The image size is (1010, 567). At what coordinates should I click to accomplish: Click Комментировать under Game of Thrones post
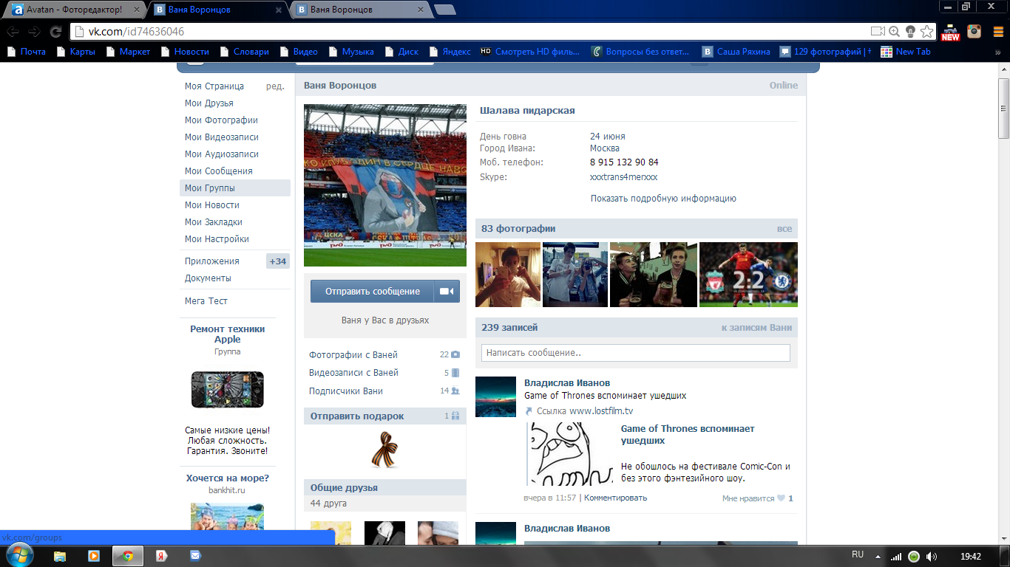(x=615, y=498)
